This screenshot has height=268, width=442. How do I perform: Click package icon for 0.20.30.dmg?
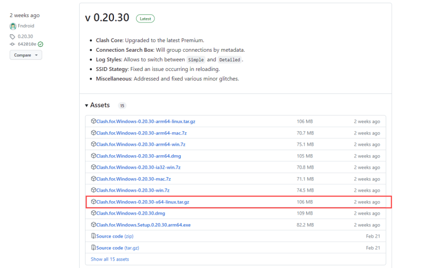pos(94,213)
